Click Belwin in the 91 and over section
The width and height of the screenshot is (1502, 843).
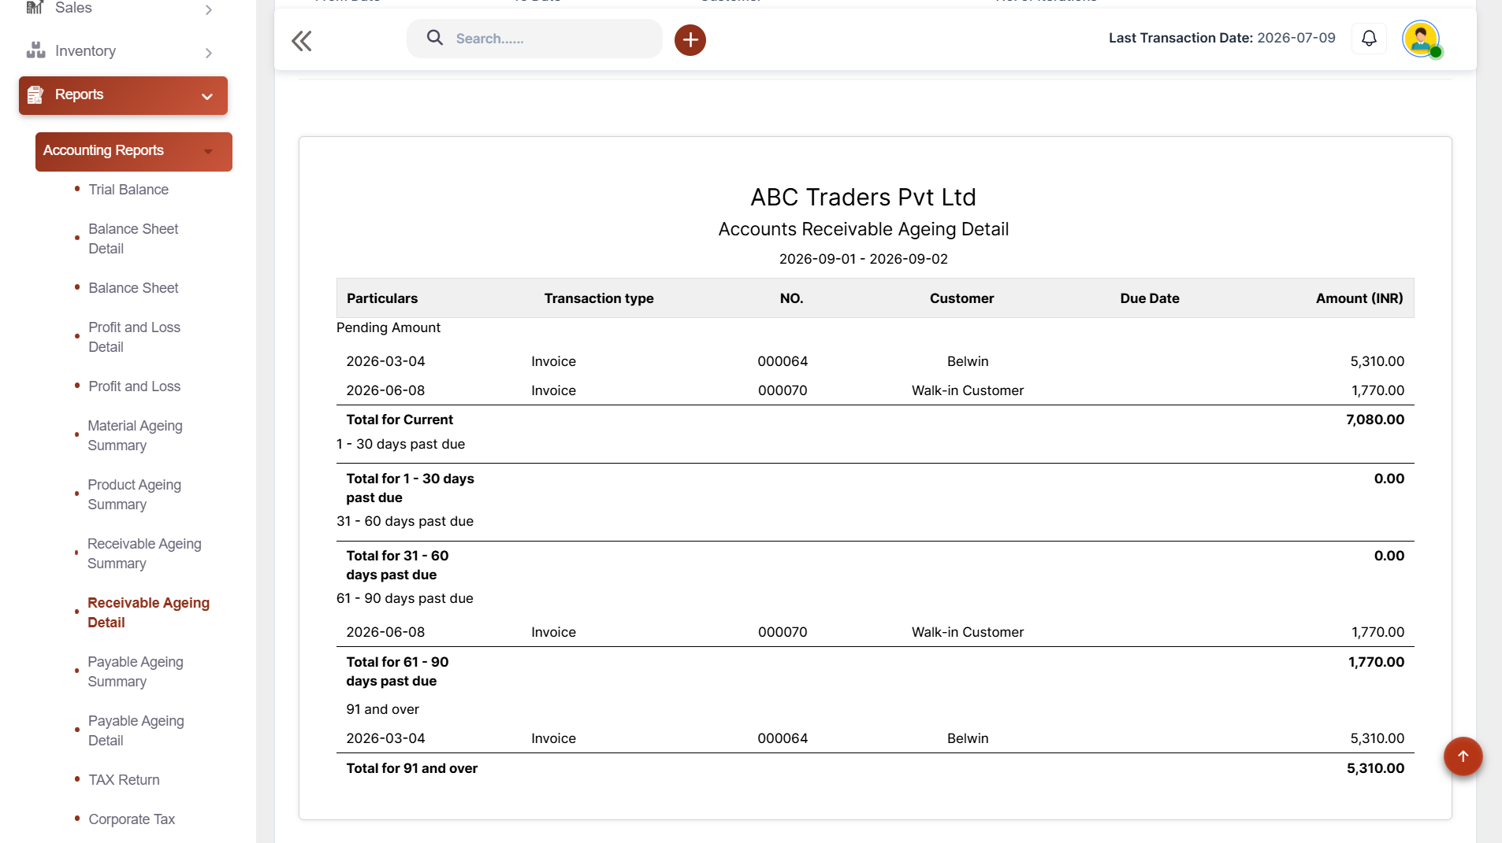click(x=968, y=738)
